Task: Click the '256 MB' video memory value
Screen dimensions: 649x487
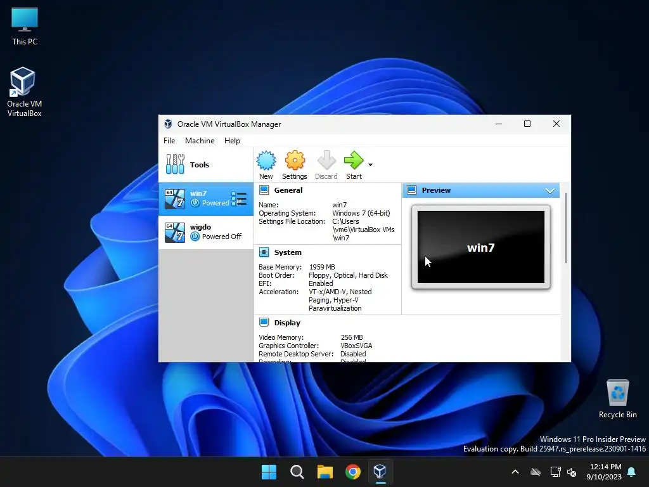Action: (352, 337)
